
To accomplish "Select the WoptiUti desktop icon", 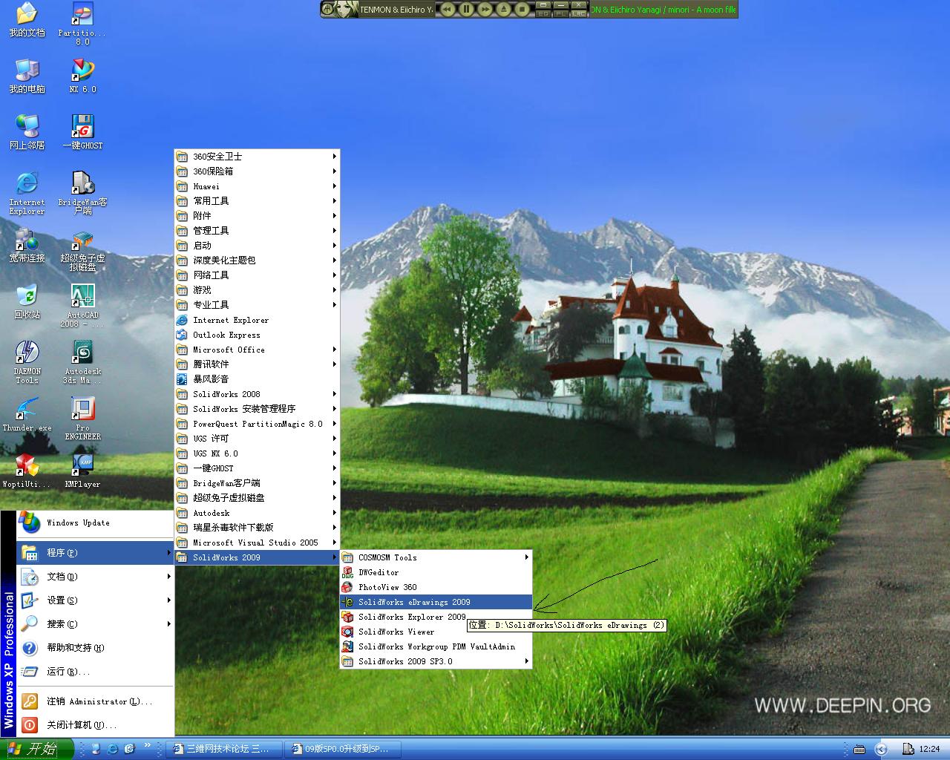I will [27, 471].
